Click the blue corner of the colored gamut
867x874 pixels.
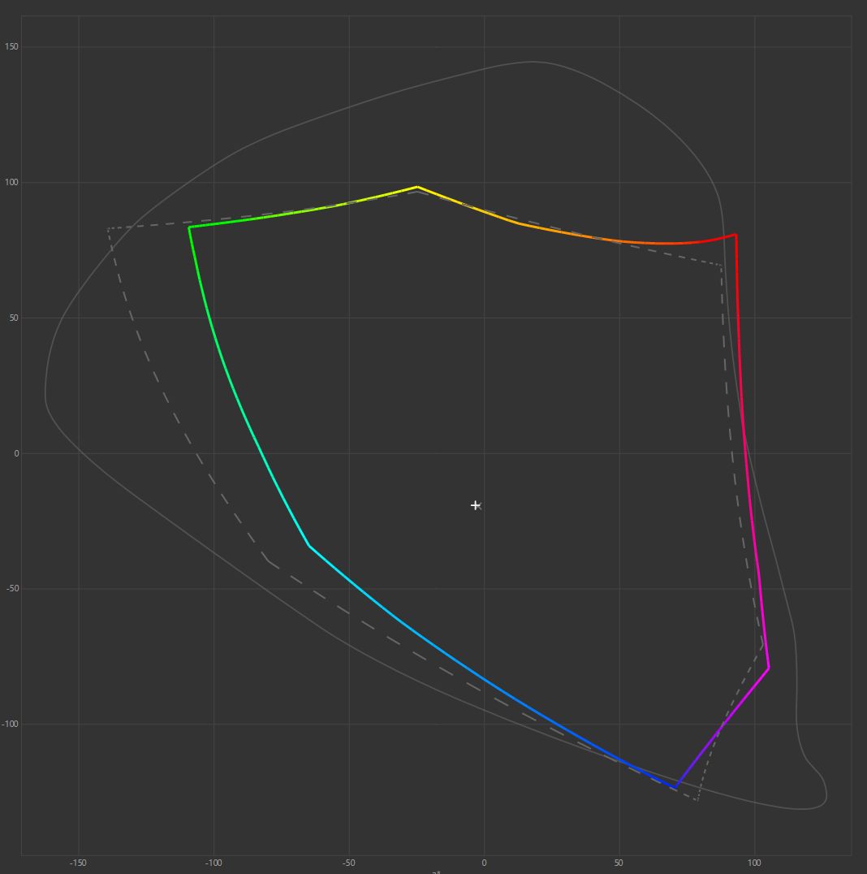(675, 789)
